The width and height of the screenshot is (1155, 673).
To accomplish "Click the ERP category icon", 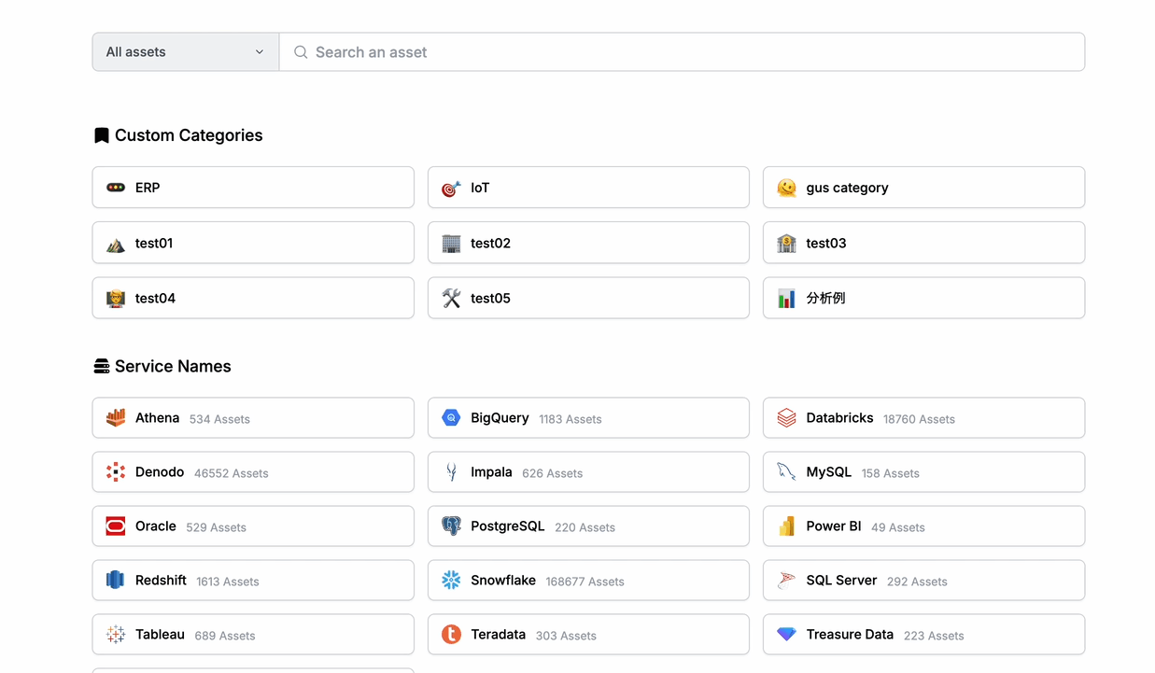I will point(116,188).
